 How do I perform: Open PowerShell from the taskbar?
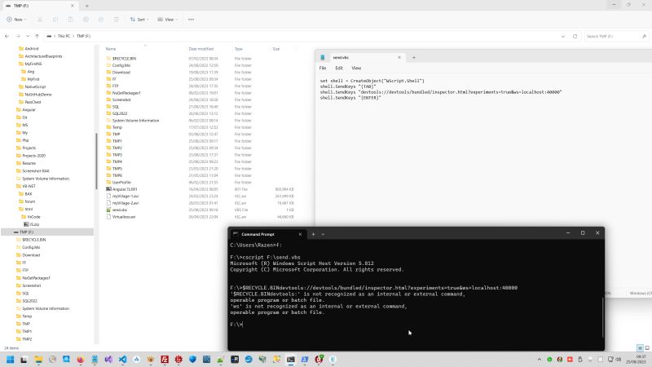click(305, 360)
